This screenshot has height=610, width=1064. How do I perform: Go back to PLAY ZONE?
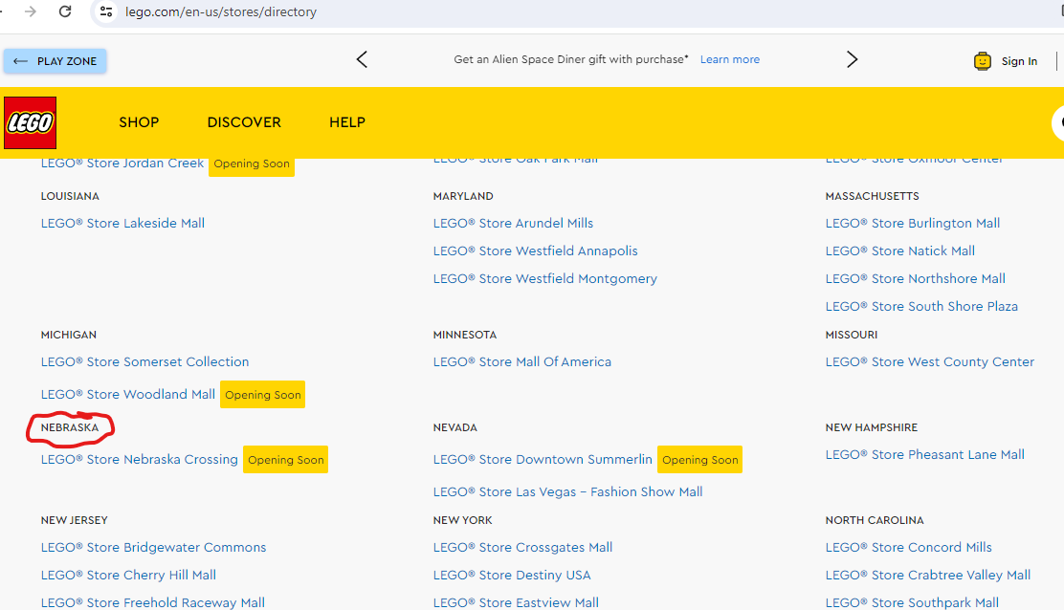[55, 61]
